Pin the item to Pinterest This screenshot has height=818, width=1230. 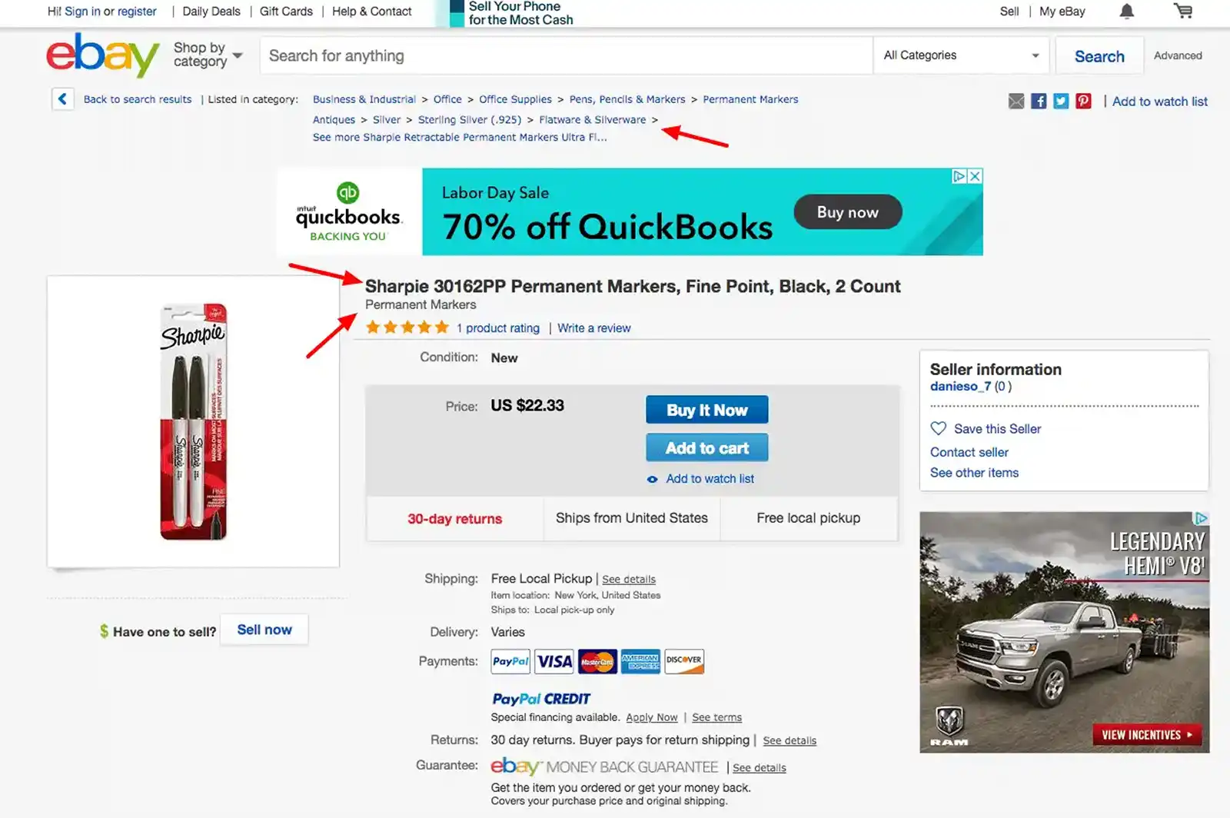point(1082,101)
